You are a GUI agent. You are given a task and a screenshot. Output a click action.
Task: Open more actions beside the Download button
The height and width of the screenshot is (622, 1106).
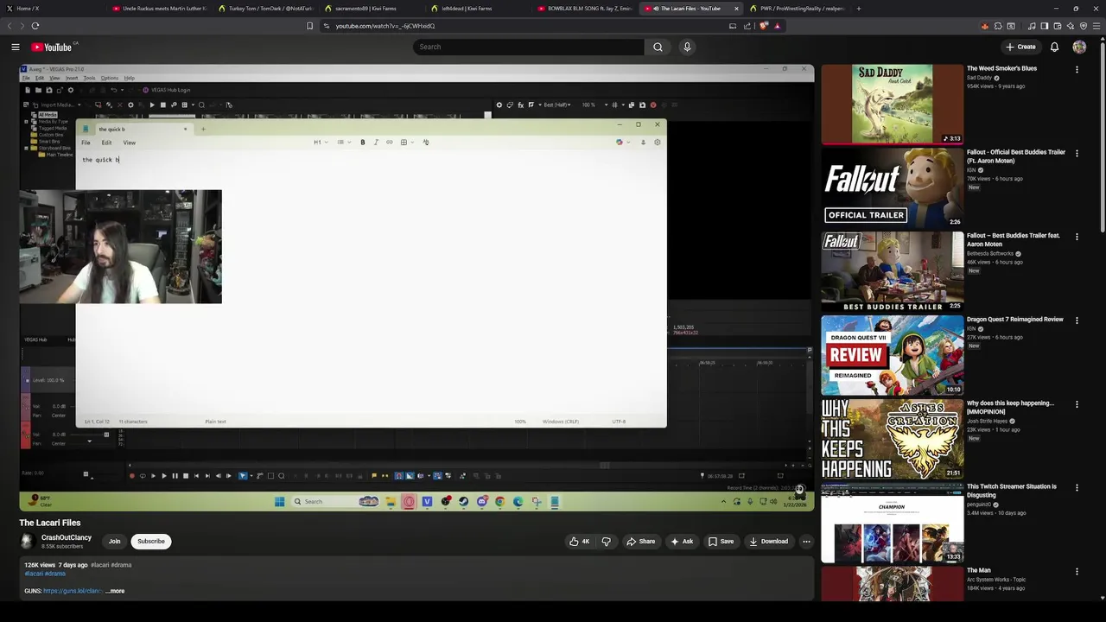pos(806,542)
